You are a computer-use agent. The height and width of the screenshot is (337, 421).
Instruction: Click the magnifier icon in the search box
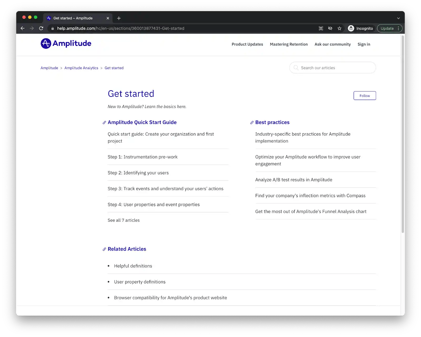click(x=296, y=68)
